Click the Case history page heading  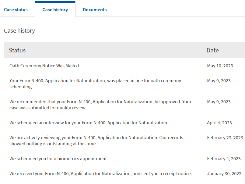pos(19,31)
